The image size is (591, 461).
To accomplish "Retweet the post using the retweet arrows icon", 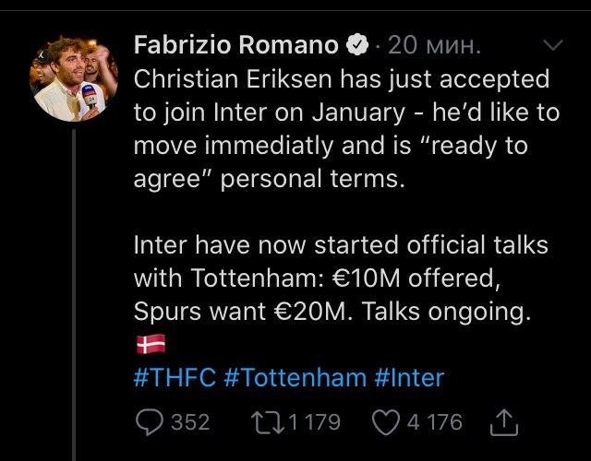I will (x=268, y=422).
